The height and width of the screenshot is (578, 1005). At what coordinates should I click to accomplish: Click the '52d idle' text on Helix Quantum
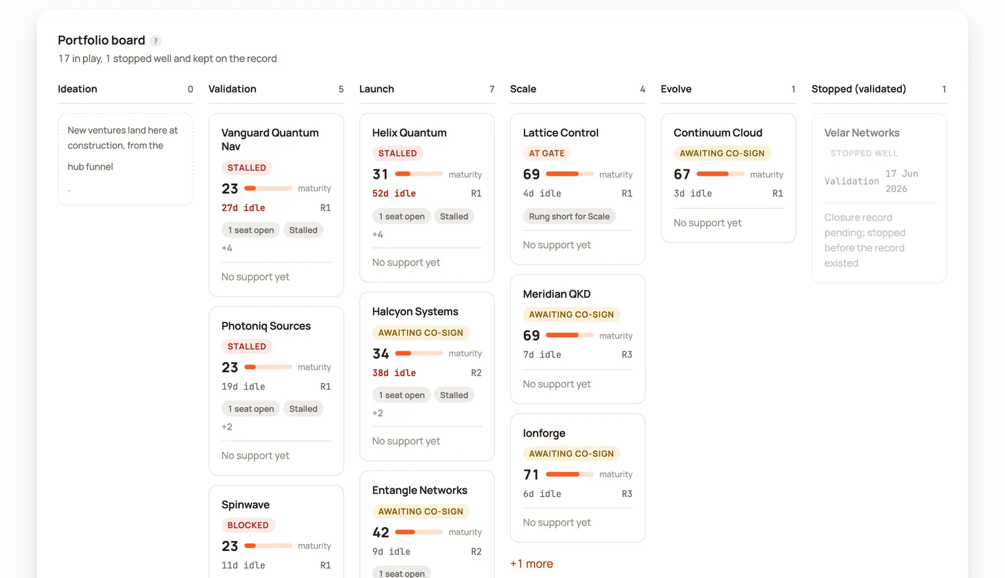point(394,193)
